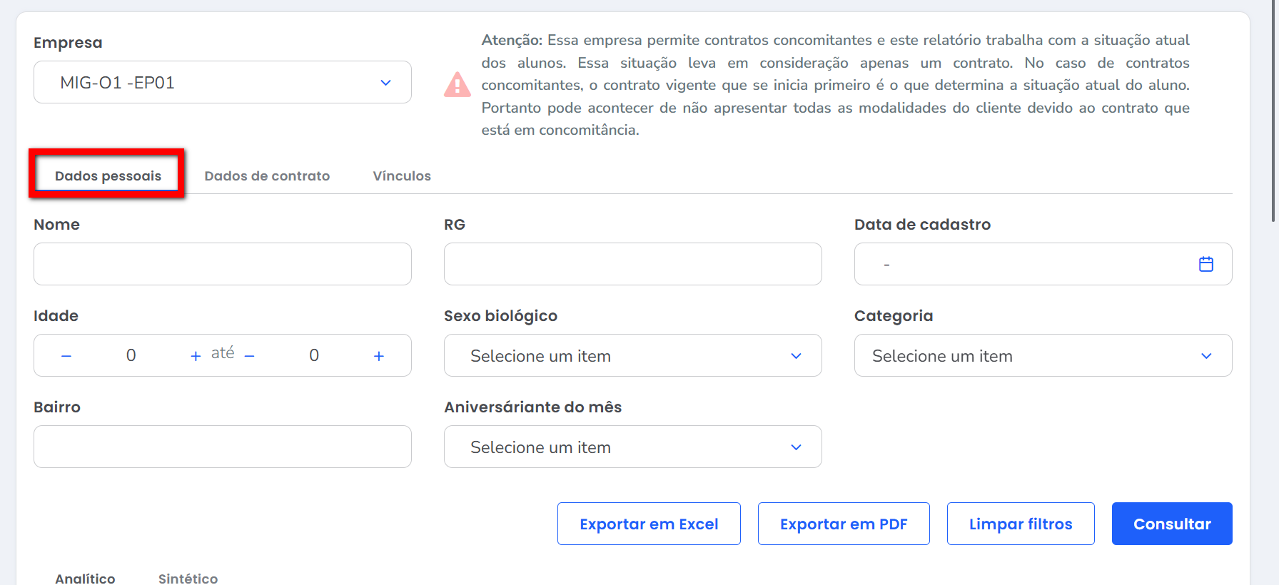Click Exportar em Excel

(649, 524)
